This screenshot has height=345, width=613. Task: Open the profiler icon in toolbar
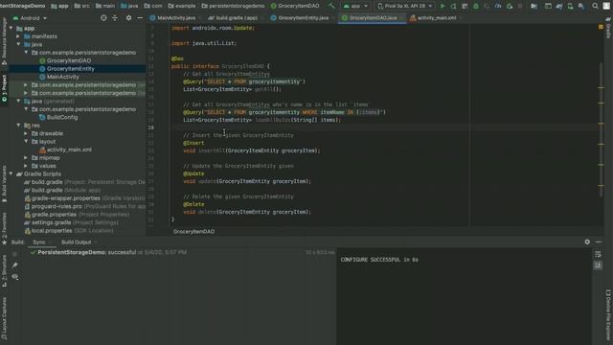click(x=498, y=6)
